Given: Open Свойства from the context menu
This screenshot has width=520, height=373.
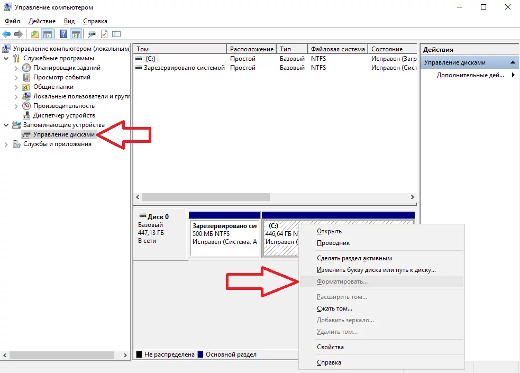Looking at the screenshot, I should [381, 347].
